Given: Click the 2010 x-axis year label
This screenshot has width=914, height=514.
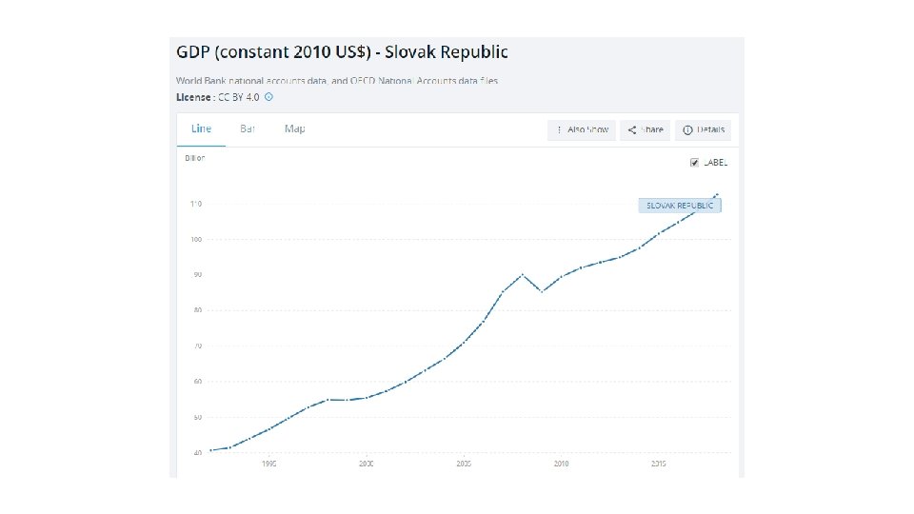Looking at the screenshot, I should click(x=562, y=465).
